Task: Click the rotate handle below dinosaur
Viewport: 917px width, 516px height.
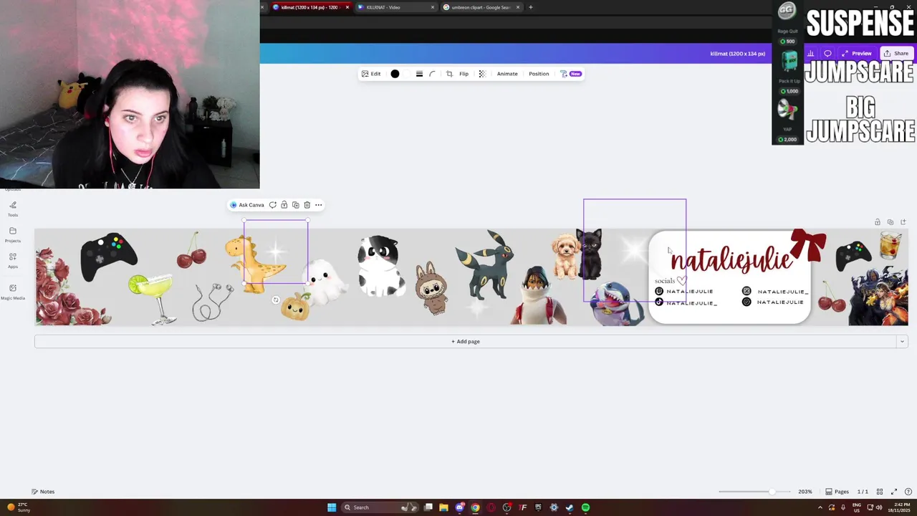Action: pos(276,300)
